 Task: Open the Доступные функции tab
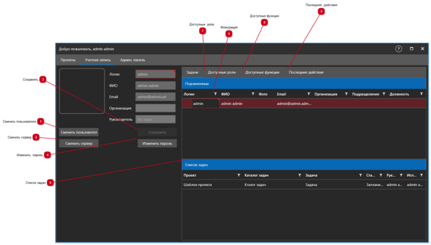[262, 72]
